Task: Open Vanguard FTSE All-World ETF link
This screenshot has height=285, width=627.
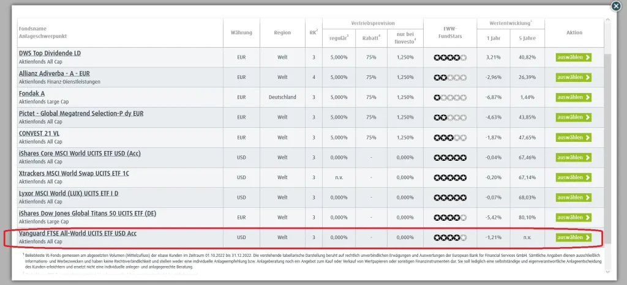Action: [79, 233]
